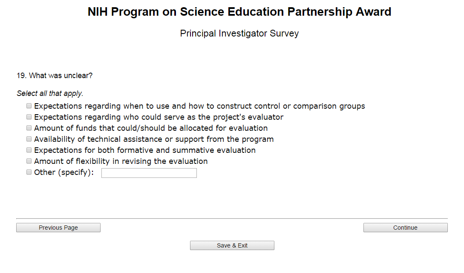
Task: Mark the flexibility in revising evaluation checkbox
Action: (x=29, y=161)
